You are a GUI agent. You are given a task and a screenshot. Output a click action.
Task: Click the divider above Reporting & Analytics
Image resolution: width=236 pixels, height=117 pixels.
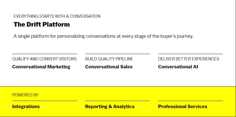(118, 101)
